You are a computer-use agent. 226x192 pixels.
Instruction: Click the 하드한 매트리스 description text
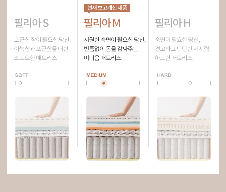(174, 58)
